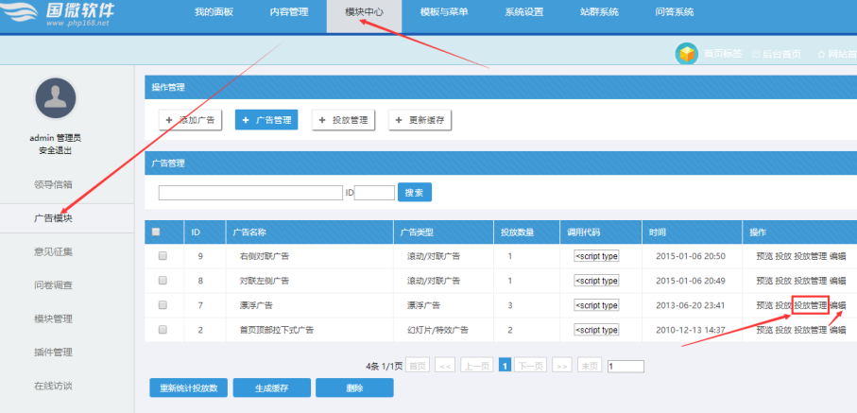
Task: Open the 模板与菜单 top menu
Action: 443,12
